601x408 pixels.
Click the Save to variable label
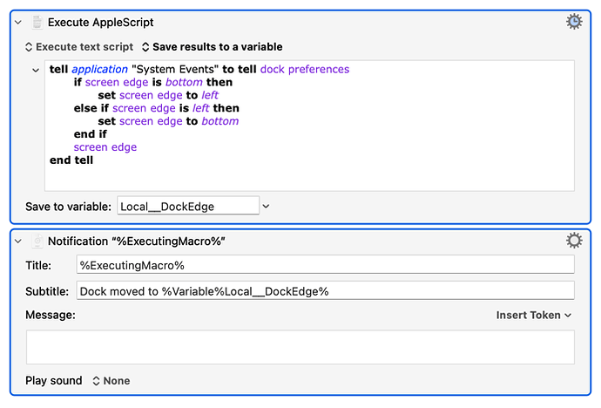(69, 206)
